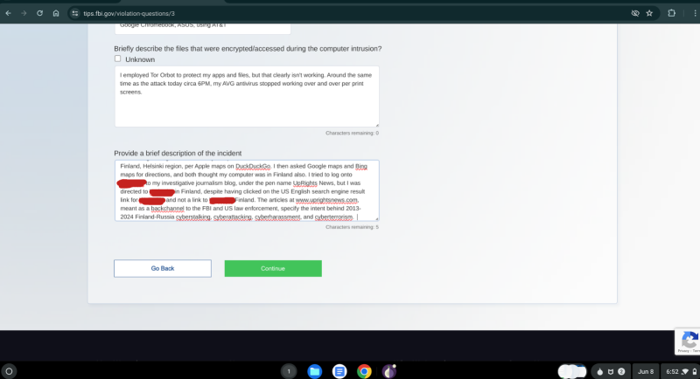This screenshot has width=700, height=379.
Task: Open the ChromeOS launcher circle button
Action: point(9,371)
